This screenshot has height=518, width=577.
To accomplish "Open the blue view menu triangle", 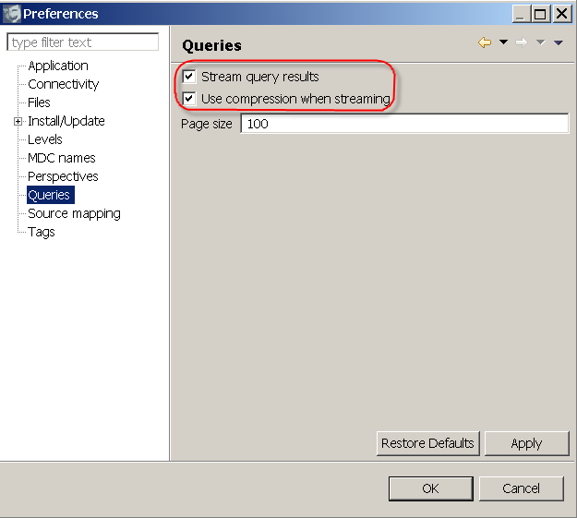I will pos(559,42).
